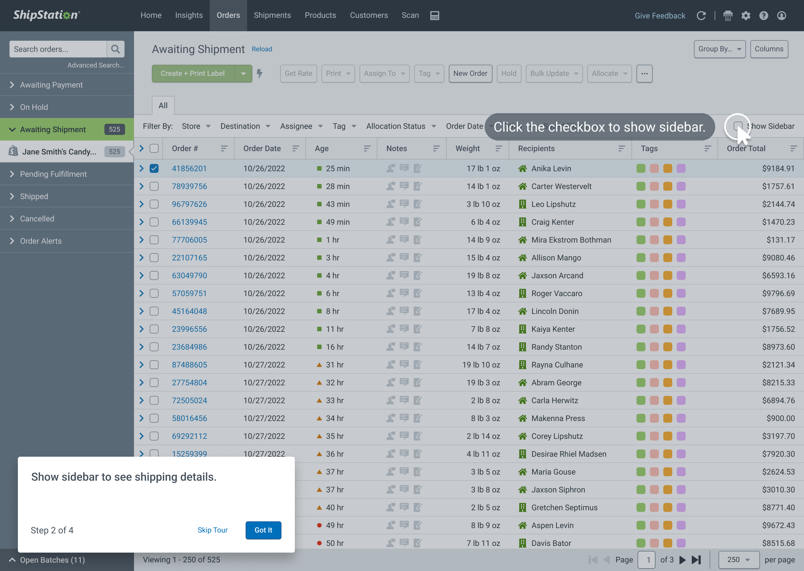Expand the Awaiting Payment sidebar section
This screenshot has height=571, width=804.
click(51, 85)
